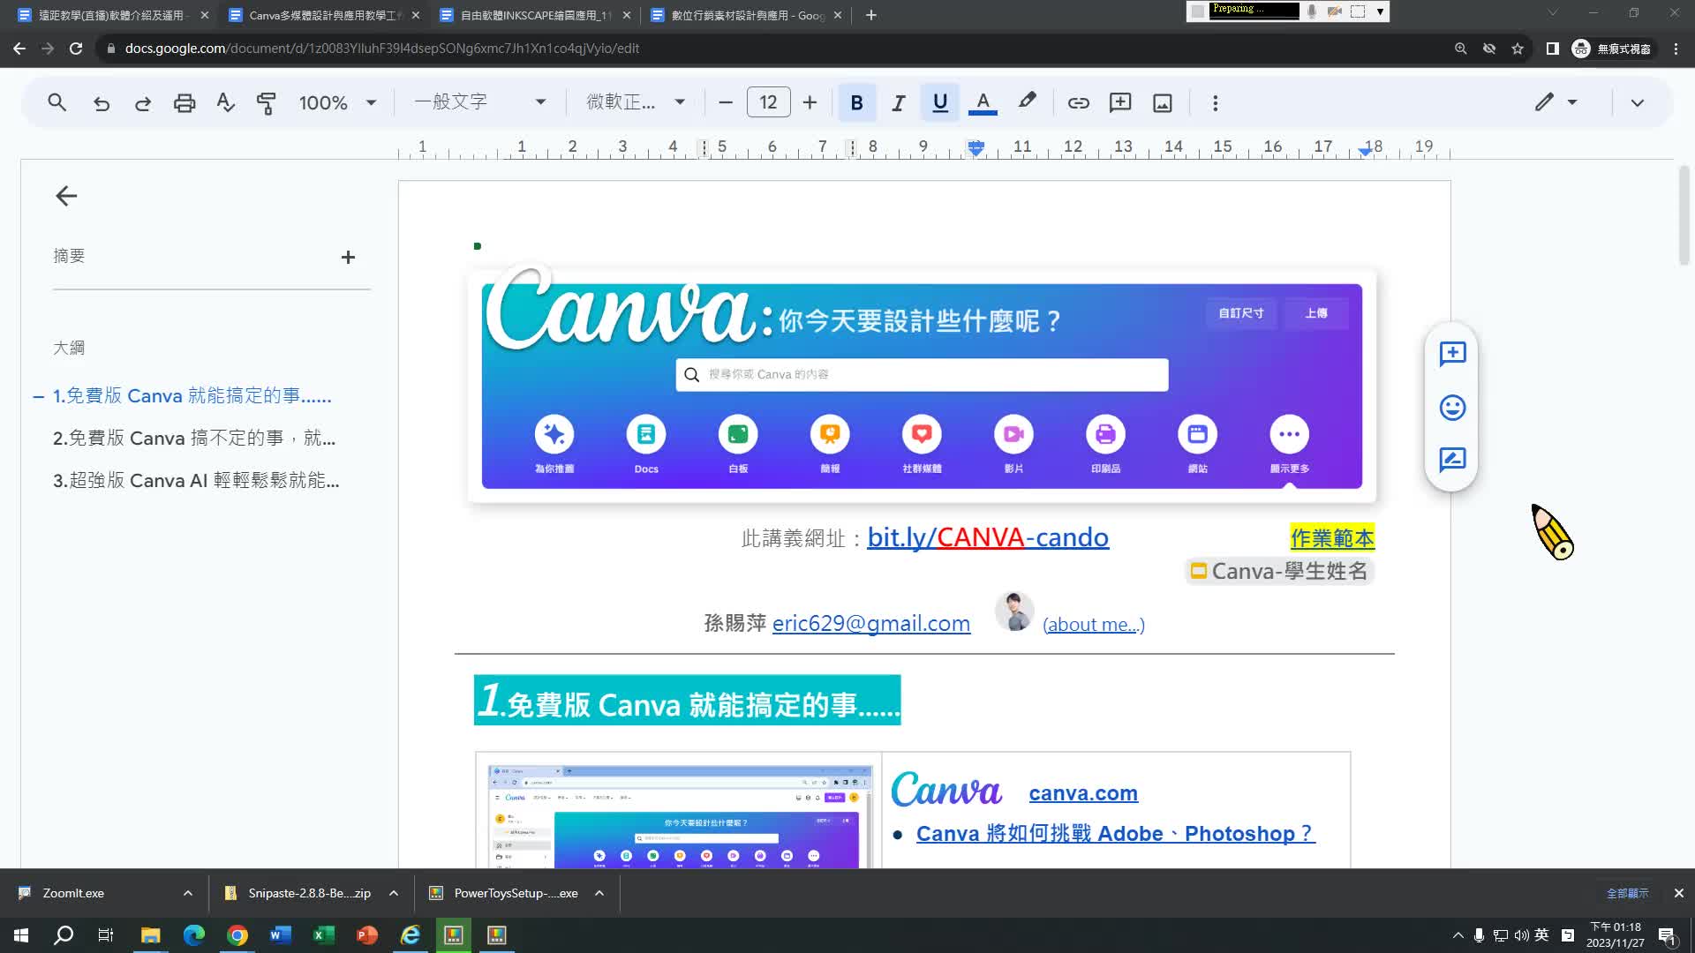Expand PowerToysSetup download options
Screen dimensions: 1695x953
599,893
